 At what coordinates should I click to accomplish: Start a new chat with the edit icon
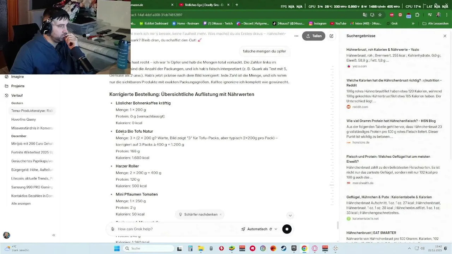(x=332, y=36)
